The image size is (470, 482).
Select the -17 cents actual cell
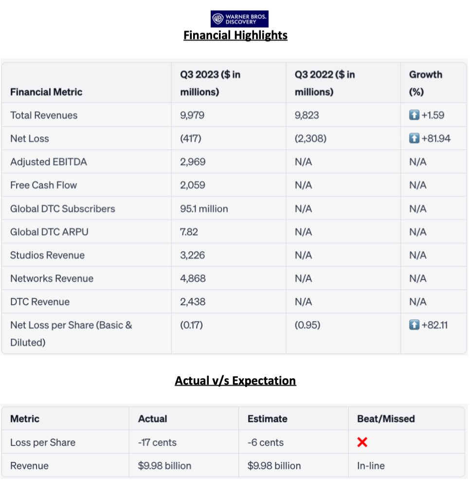click(x=157, y=443)
